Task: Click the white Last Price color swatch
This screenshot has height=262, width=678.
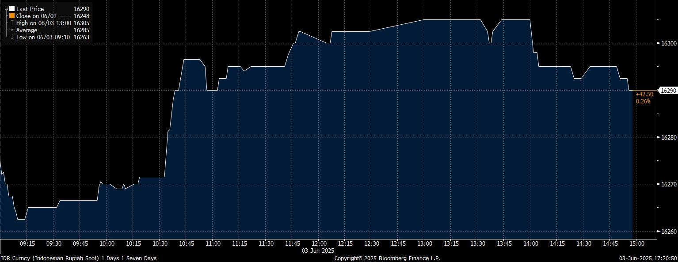Action: pos(12,8)
